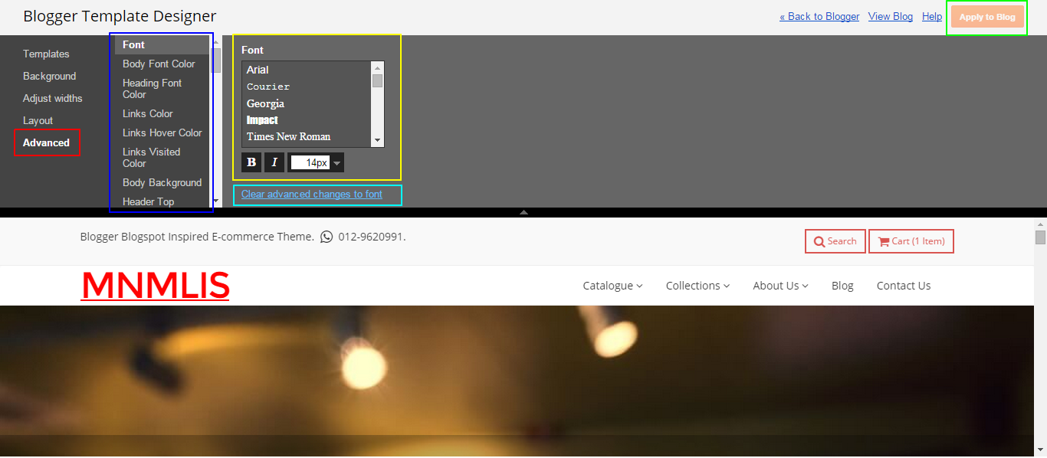Select Georgia in the font list
This screenshot has height=458, width=1047.
(265, 103)
